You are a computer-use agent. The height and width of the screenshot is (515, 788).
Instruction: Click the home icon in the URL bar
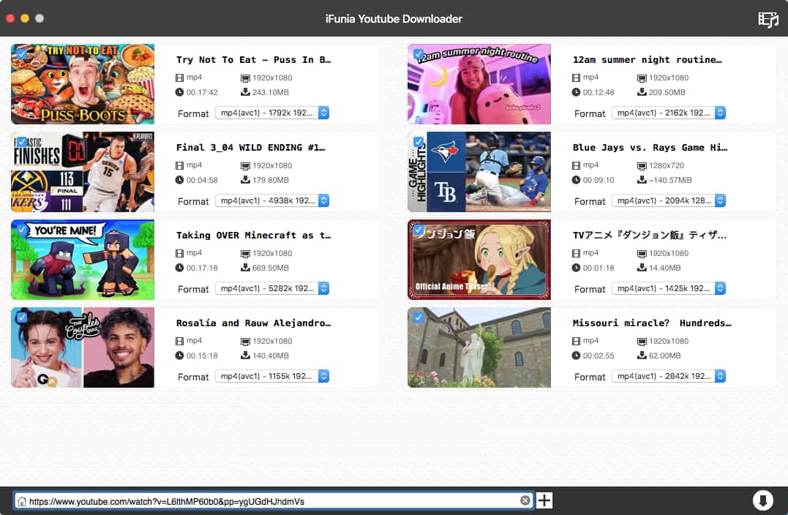(x=22, y=501)
